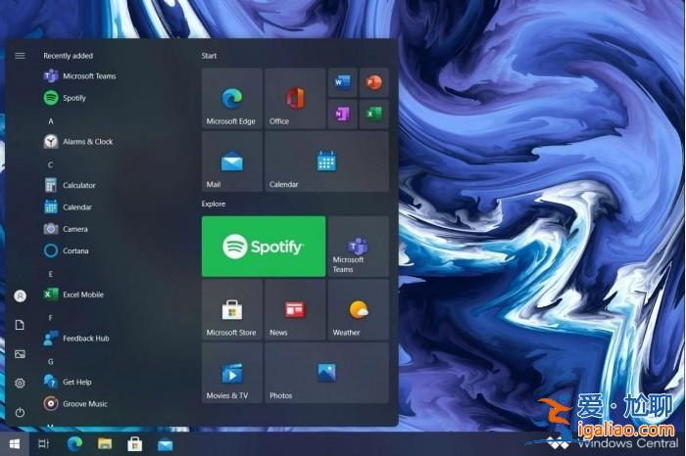Select the letter A section header
This screenshot has width=686, height=456.
(x=51, y=120)
